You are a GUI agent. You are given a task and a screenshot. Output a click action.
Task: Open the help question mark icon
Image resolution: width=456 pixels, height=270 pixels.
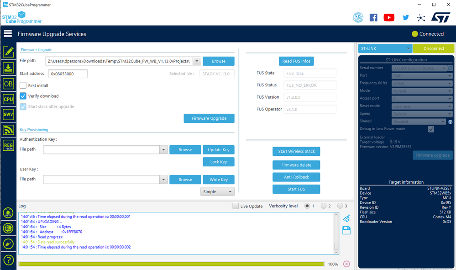coord(8,260)
